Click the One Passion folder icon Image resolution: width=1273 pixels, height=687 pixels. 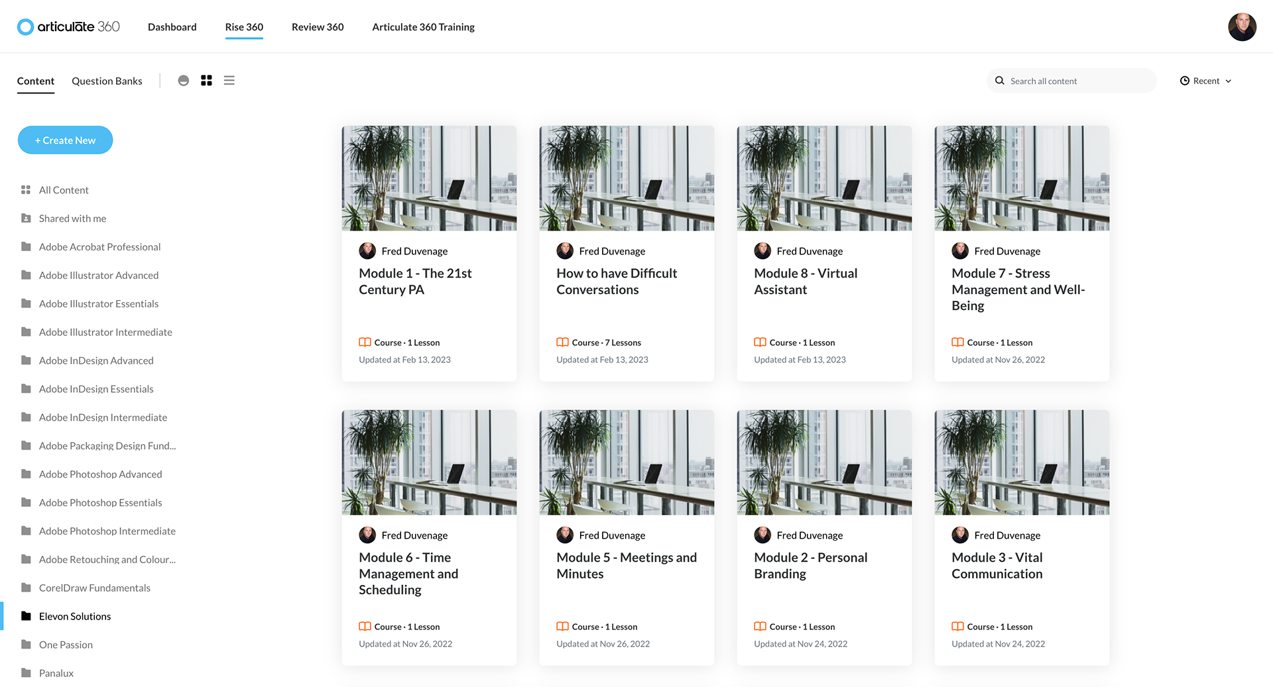pos(26,645)
